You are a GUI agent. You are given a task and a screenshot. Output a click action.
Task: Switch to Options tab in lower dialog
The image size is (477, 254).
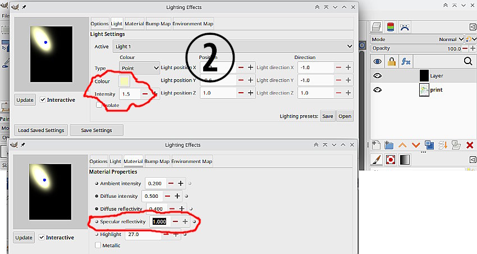coord(99,161)
